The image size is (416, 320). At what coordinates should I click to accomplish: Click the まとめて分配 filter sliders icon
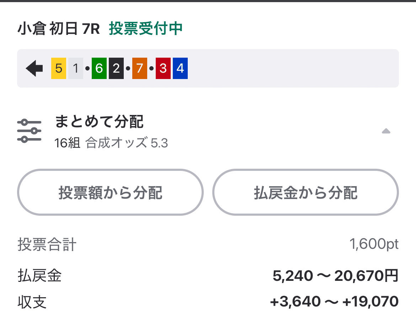click(x=30, y=130)
